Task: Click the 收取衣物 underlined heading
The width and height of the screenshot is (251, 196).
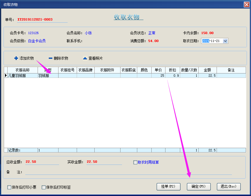Action: coord(128,17)
